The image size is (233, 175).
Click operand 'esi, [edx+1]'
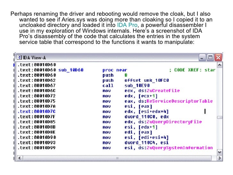pos(141,127)
